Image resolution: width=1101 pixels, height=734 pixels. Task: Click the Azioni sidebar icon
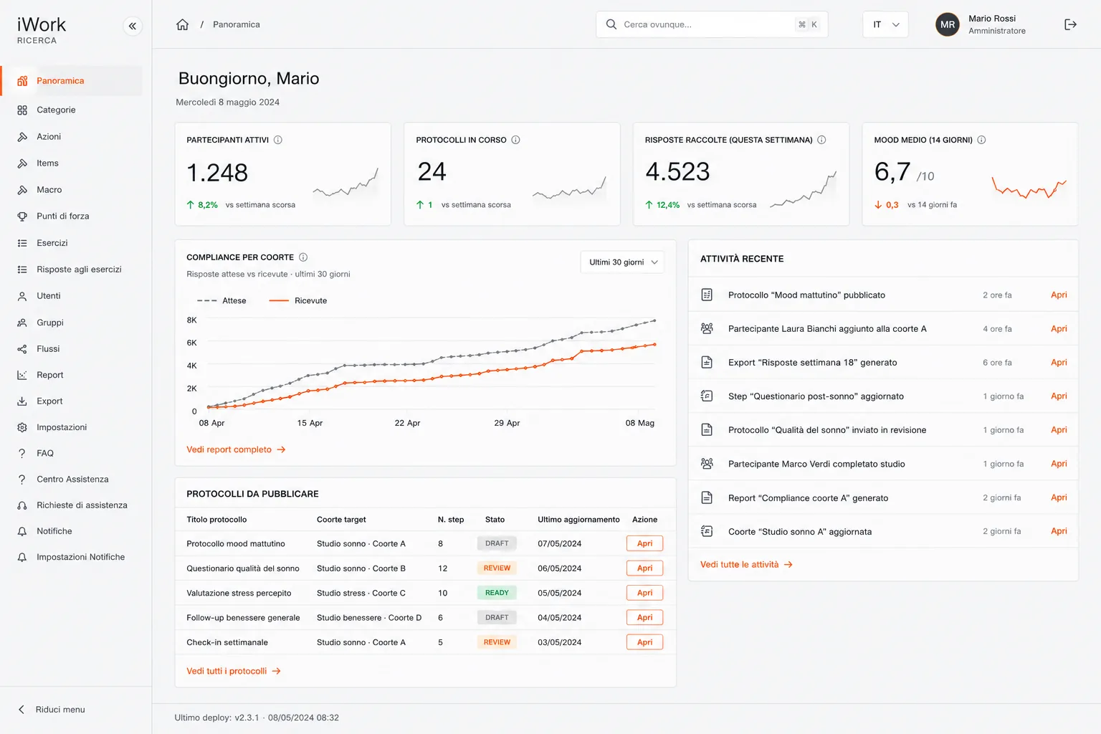click(22, 136)
